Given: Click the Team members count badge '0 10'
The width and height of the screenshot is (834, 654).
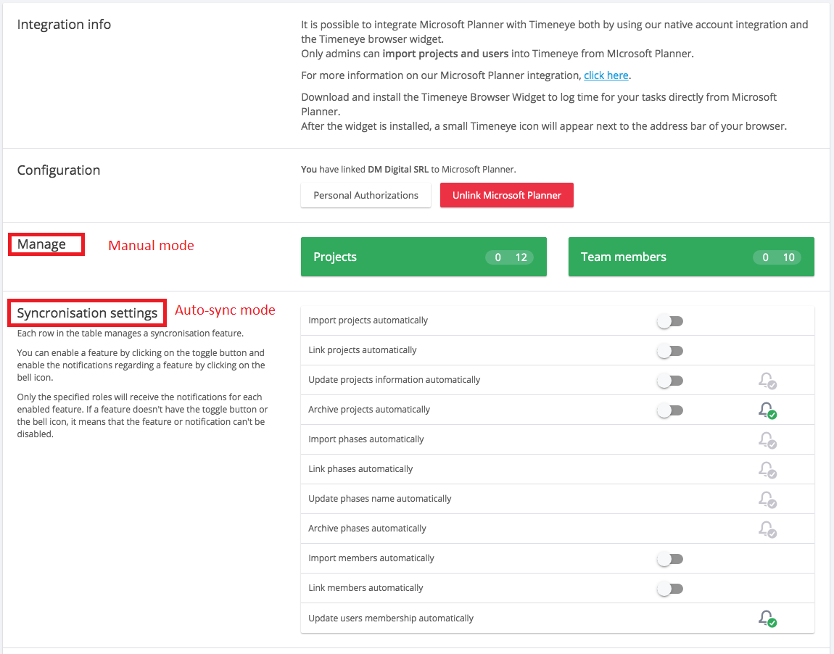Looking at the screenshot, I should 777,257.
